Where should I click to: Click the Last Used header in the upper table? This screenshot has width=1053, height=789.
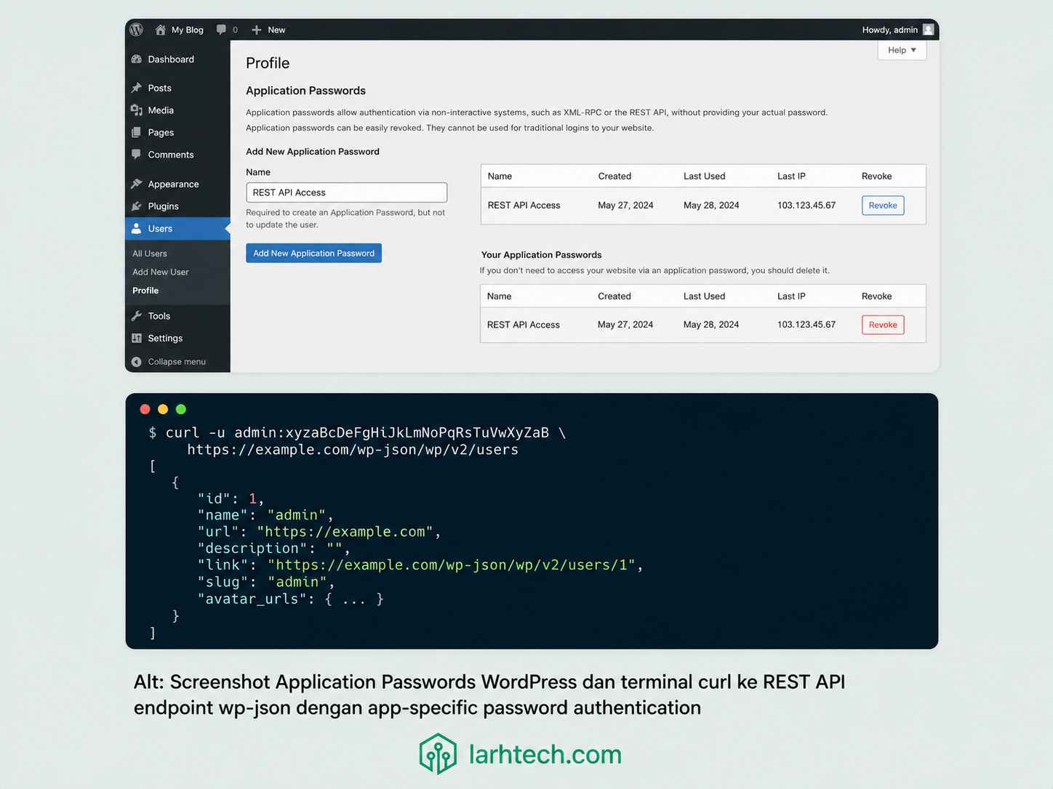pos(704,177)
